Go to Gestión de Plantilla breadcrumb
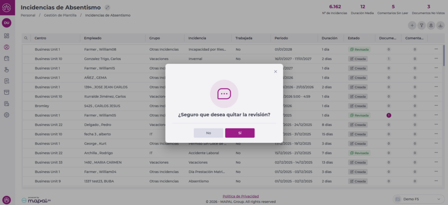The width and height of the screenshot is (448, 205). pyautogui.click(x=60, y=15)
